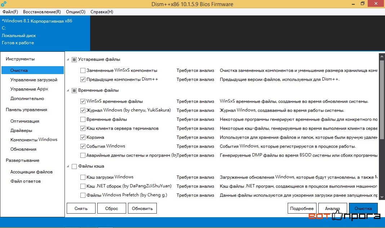
Task: Uncheck События Windows checkbox
Action: point(83,146)
